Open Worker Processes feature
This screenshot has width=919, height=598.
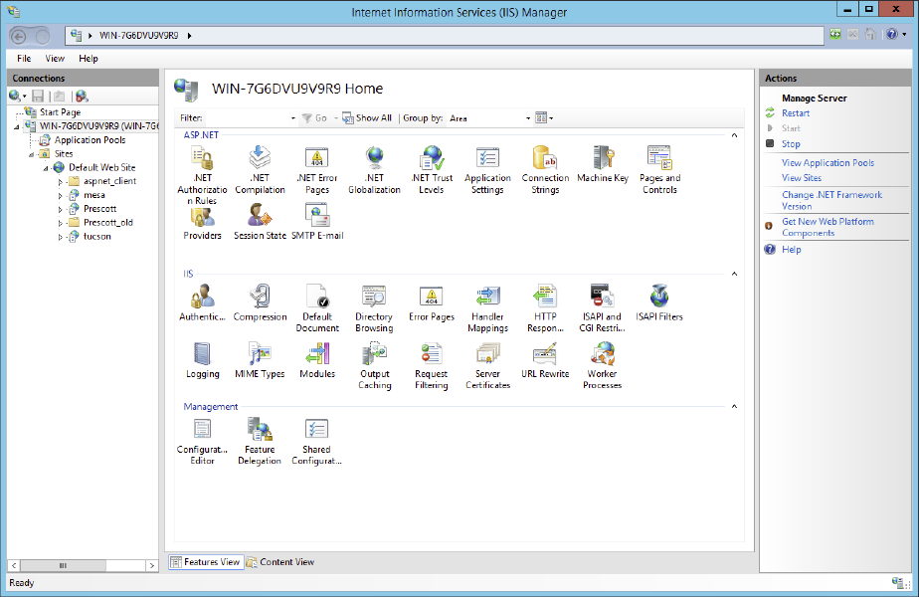coord(602,366)
